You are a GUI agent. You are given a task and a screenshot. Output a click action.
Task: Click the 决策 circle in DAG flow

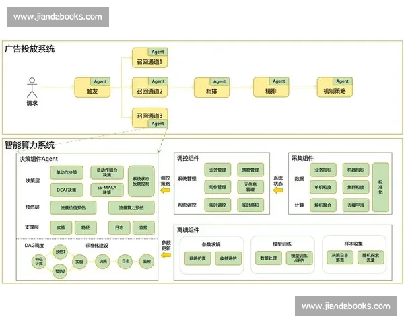click(x=103, y=262)
